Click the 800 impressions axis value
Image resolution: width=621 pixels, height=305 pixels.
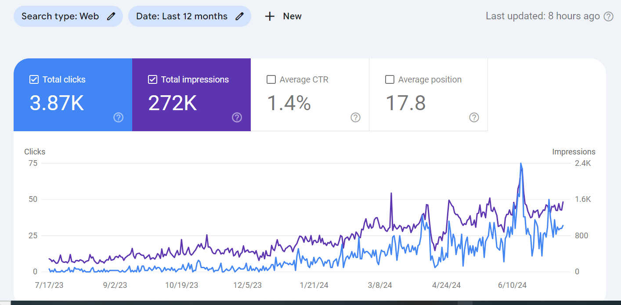(581, 236)
